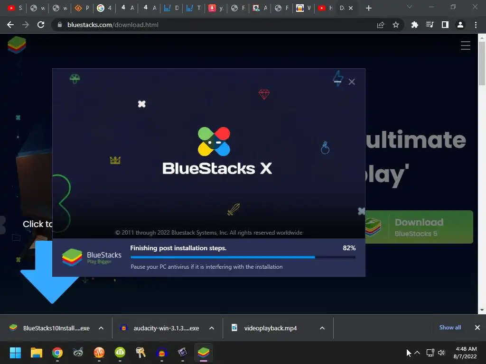Viewport: 486px width, 364px height.
Task: Open videoplayback.mp4 from downloads bar
Action: pos(271,328)
